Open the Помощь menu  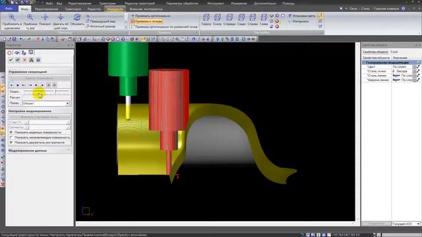[x=288, y=3]
